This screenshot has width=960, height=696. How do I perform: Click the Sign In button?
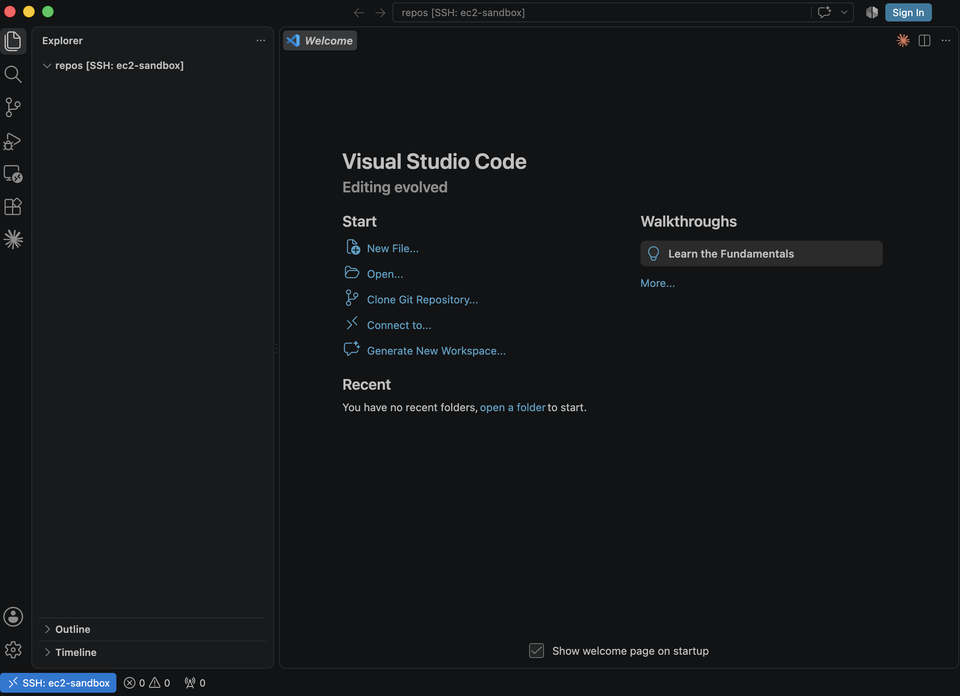pos(908,13)
